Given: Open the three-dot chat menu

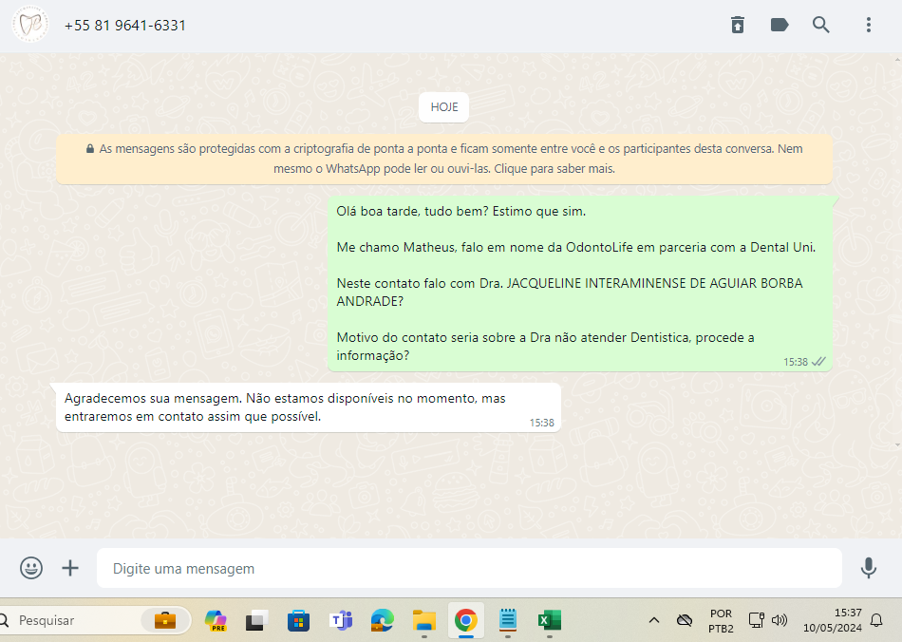Looking at the screenshot, I should pyautogui.click(x=868, y=25).
